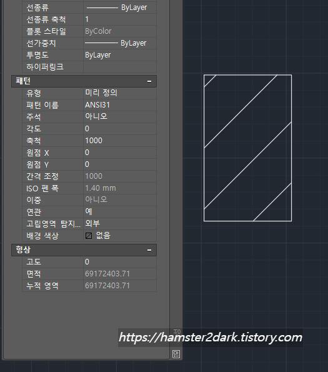This screenshot has width=328, height=372.
Task: Select the 고립영역 탐지 property label
Action: tap(53, 224)
